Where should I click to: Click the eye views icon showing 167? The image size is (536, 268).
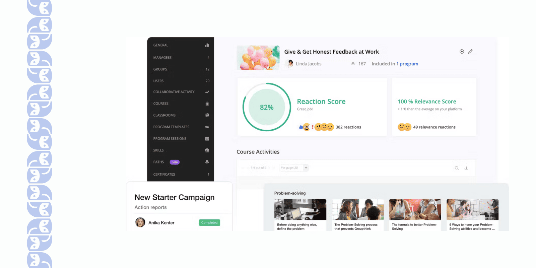353,64
